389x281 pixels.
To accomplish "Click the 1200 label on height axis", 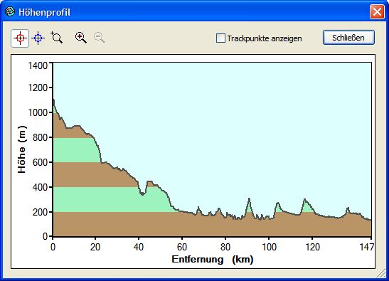I will pos(38,88).
